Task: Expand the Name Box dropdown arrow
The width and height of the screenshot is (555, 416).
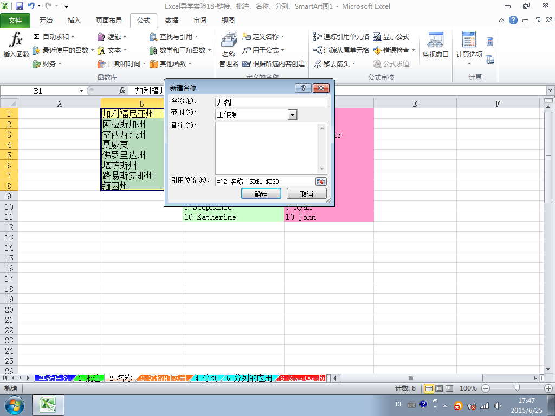Action: tap(81, 91)
